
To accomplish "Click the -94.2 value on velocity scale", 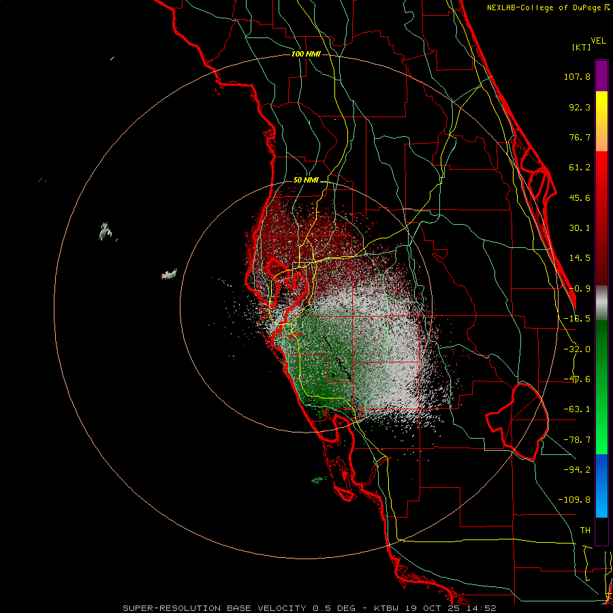I will point(577,470).
